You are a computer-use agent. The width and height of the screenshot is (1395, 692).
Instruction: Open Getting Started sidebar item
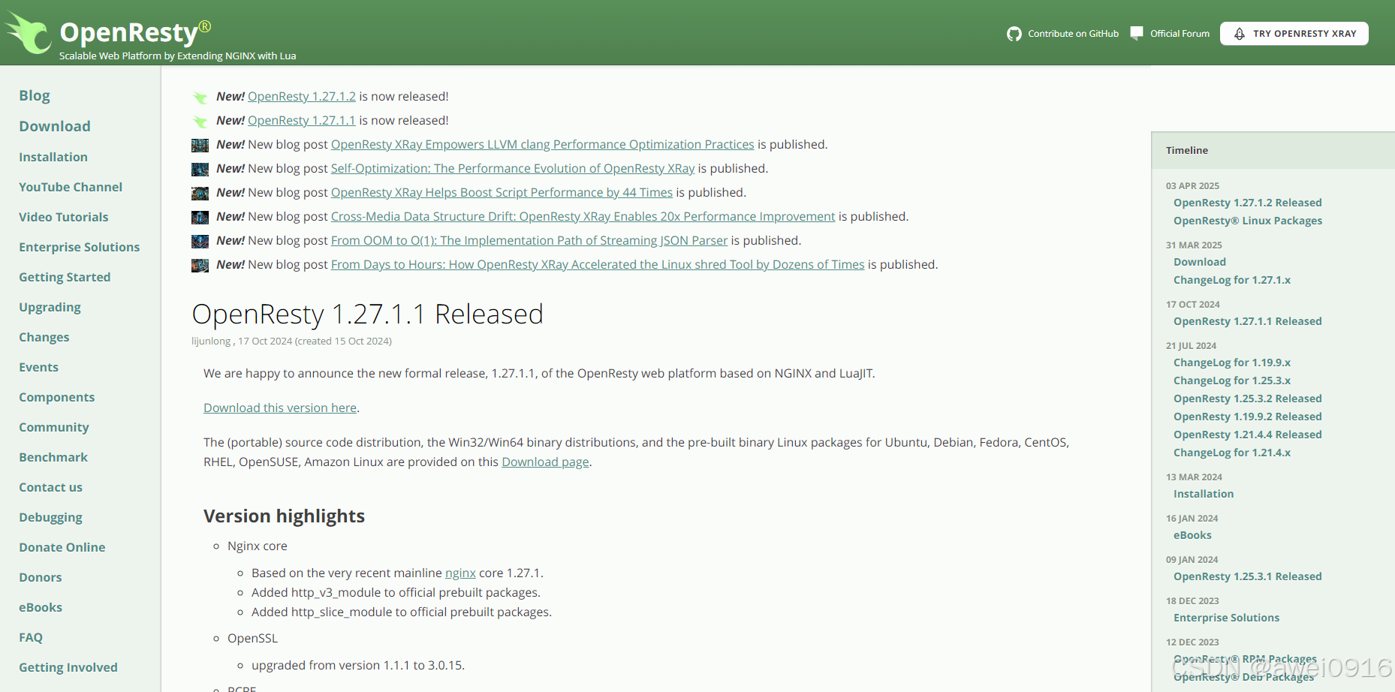pos(65,277)
